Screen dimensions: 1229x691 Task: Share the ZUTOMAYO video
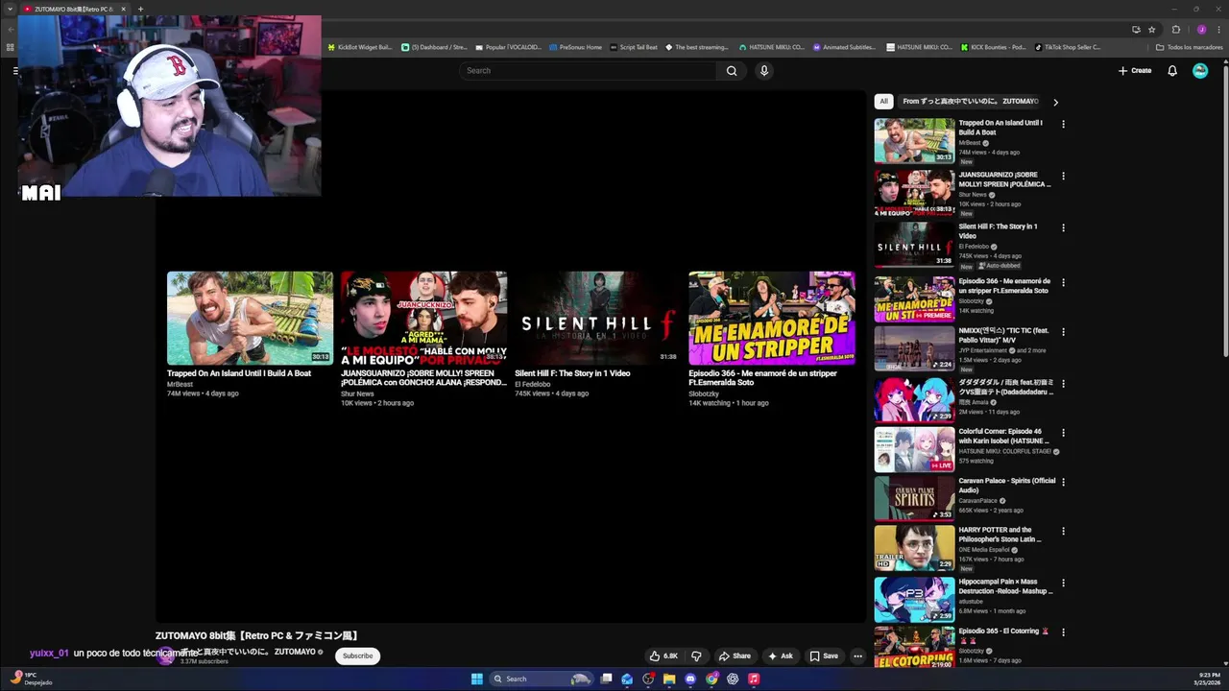click(x=735, y=656)
